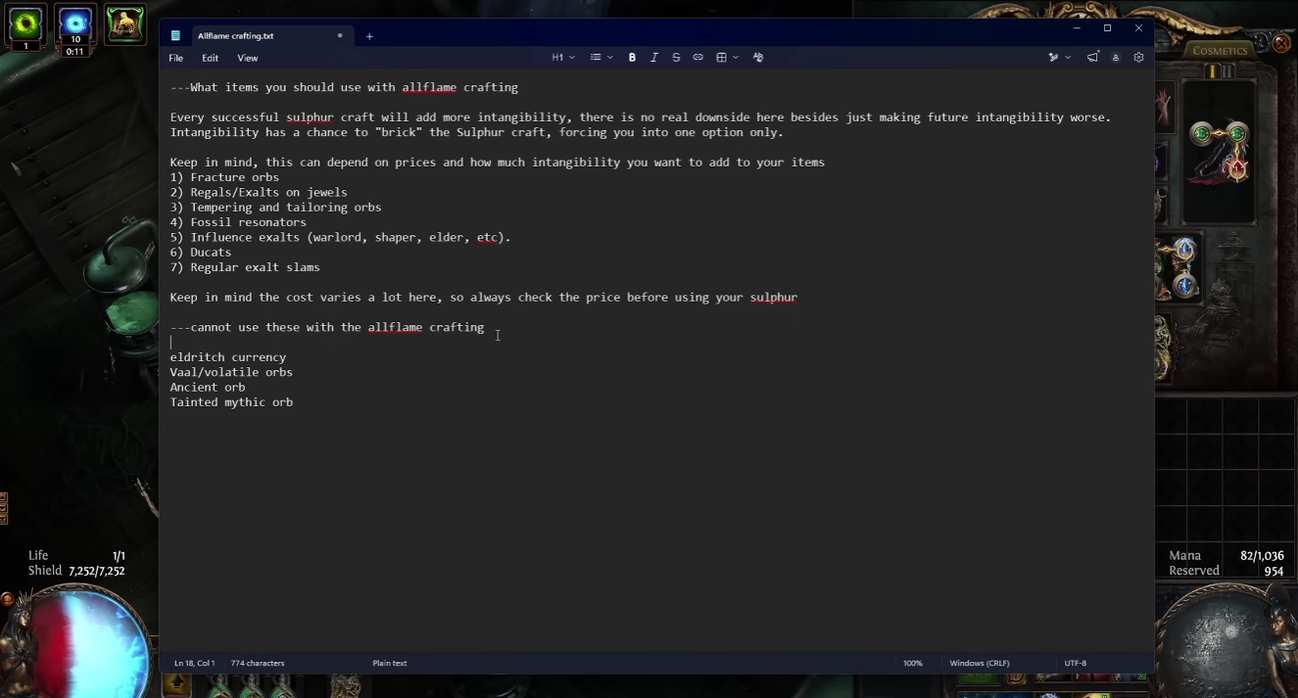Click the line '1) Fracture orbs'
Screen dimensions: 1298x698
(224, 177)
